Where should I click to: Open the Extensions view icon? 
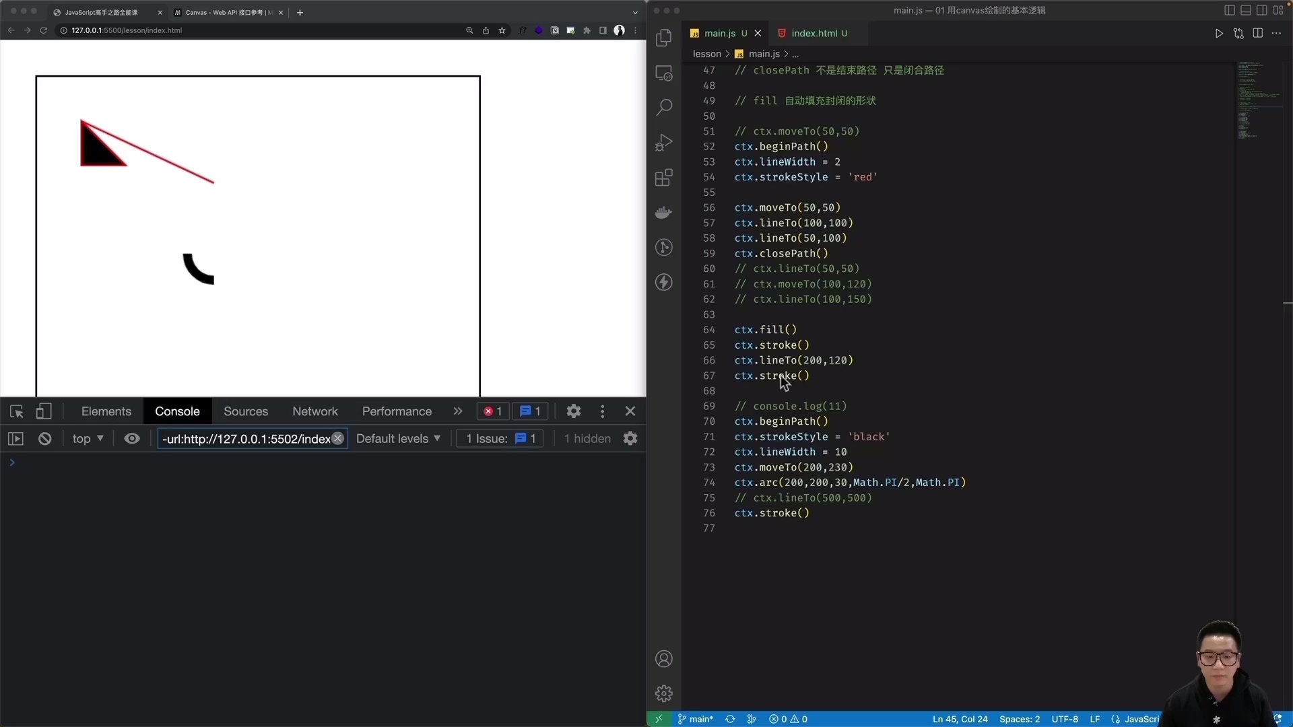click(664, 177)
